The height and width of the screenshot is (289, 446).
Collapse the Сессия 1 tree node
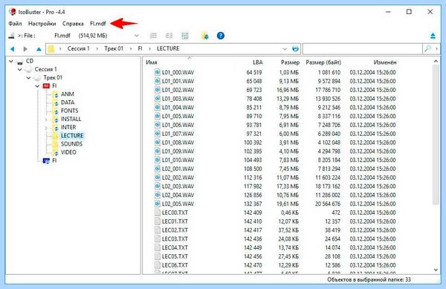pyautogui.click(x=19, y=69)
